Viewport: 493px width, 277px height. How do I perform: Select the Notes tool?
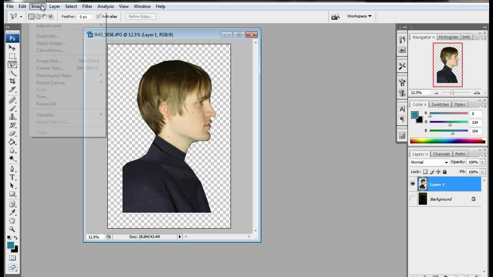point(12,204)
